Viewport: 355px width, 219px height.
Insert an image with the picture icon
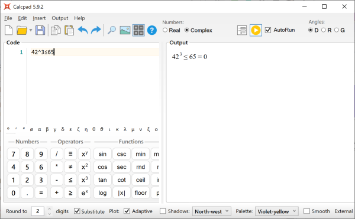coord(125,30)
